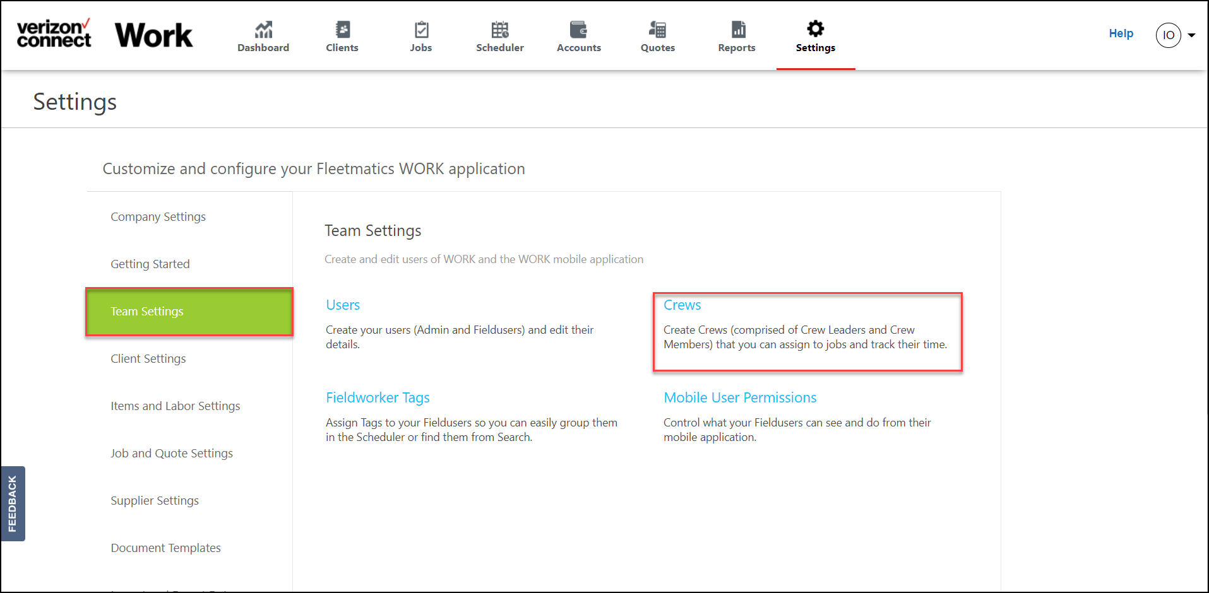Screen dimensions: 1209x593
Task: Click the Verizon Connect Work logo
Action: click(105, 34)
